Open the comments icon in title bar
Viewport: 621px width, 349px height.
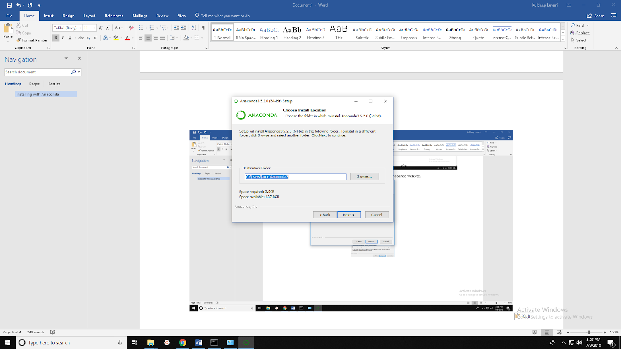pyautogui.click(x=614, y=16)
